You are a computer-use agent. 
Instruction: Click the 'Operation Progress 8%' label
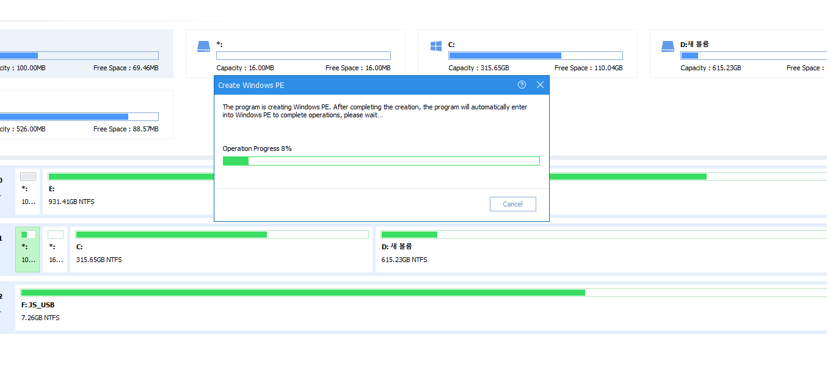[x=257, y=148]
